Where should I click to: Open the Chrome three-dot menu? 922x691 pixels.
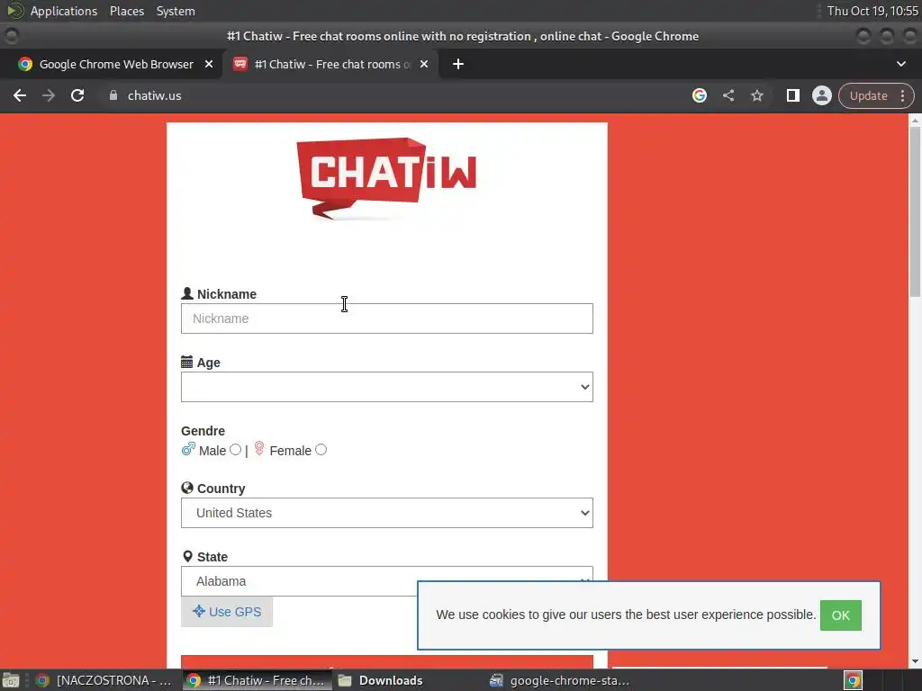[902, 95]
